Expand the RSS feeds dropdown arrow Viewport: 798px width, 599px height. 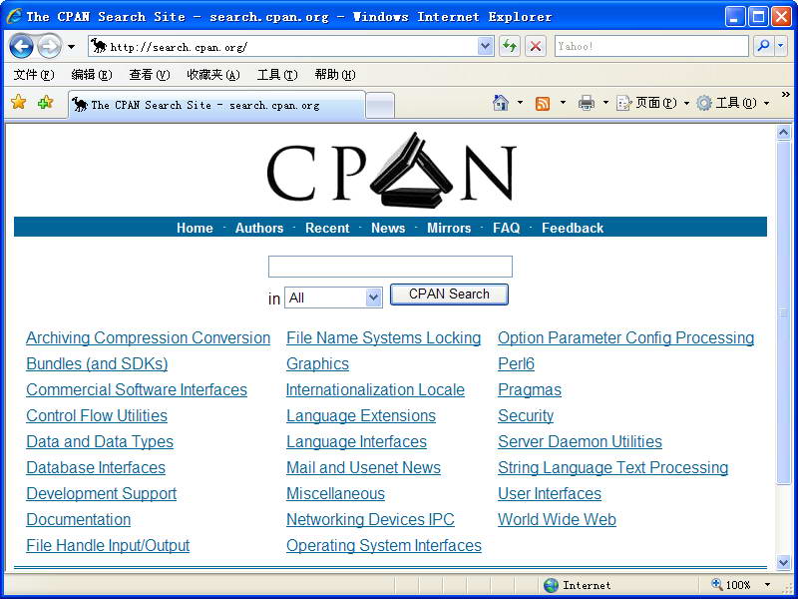(563, 103)
